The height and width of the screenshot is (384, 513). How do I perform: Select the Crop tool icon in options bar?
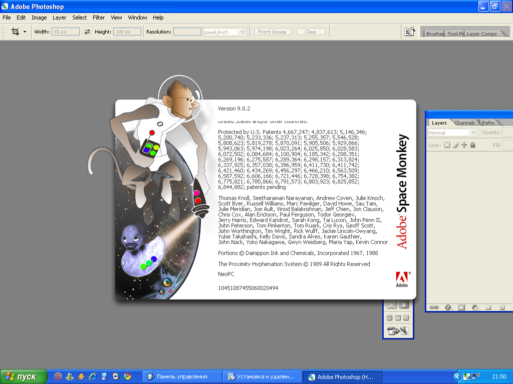tap(15, 31)
